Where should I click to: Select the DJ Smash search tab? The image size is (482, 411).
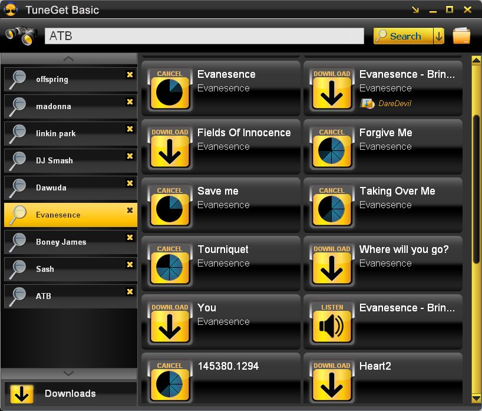(70, 160)
